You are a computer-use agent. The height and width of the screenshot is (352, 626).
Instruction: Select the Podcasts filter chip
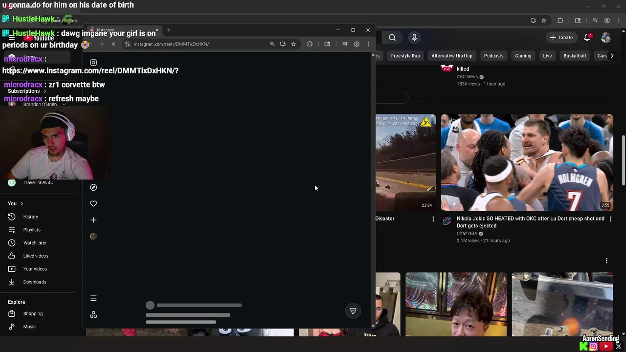click(x=493, y=56)
